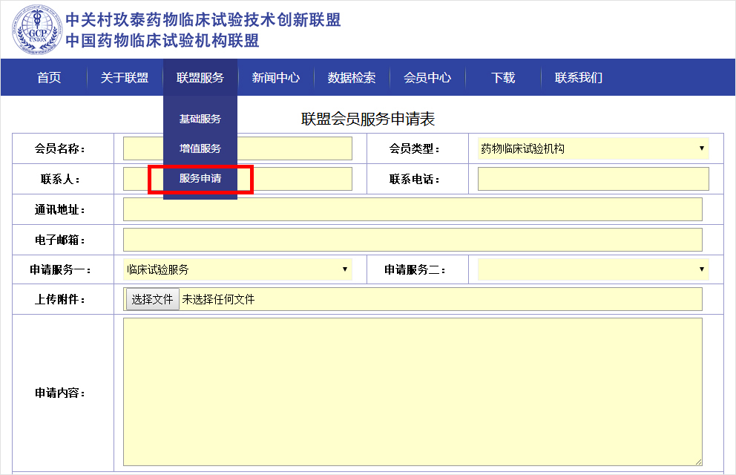
Task: Open 联系我们 page
Action: (579, 77)
